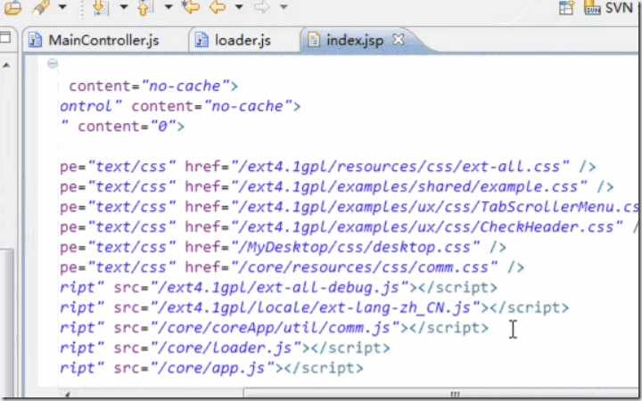Viewport: 642px width, 401px height.
Task: Navigate Back with the yellow left arrow
Action: coord(217,7)
